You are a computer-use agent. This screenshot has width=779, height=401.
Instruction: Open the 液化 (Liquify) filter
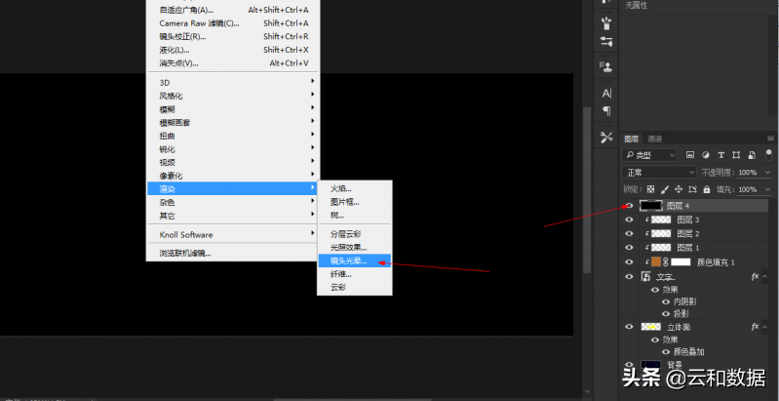[175, 50]
